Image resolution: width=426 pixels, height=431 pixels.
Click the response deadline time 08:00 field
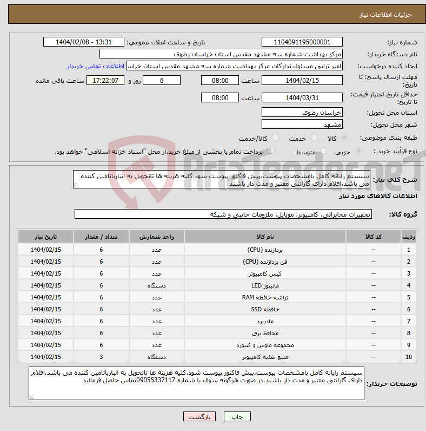(220, 81)
